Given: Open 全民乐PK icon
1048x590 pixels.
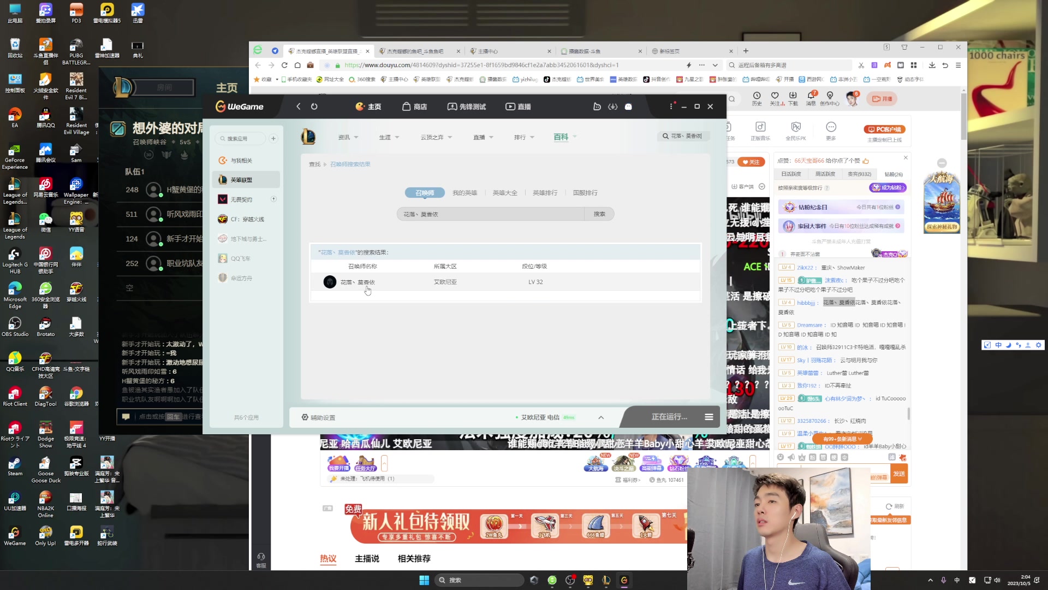Looking at the screenshot, I should pos(796,131).
